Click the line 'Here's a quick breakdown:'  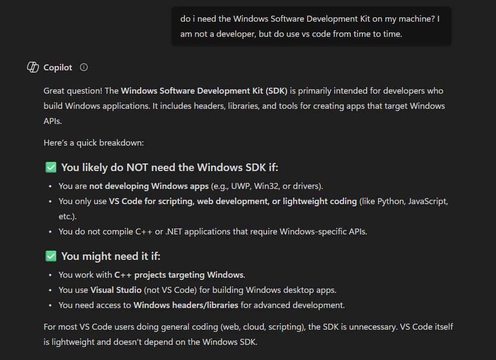(93, 143)
